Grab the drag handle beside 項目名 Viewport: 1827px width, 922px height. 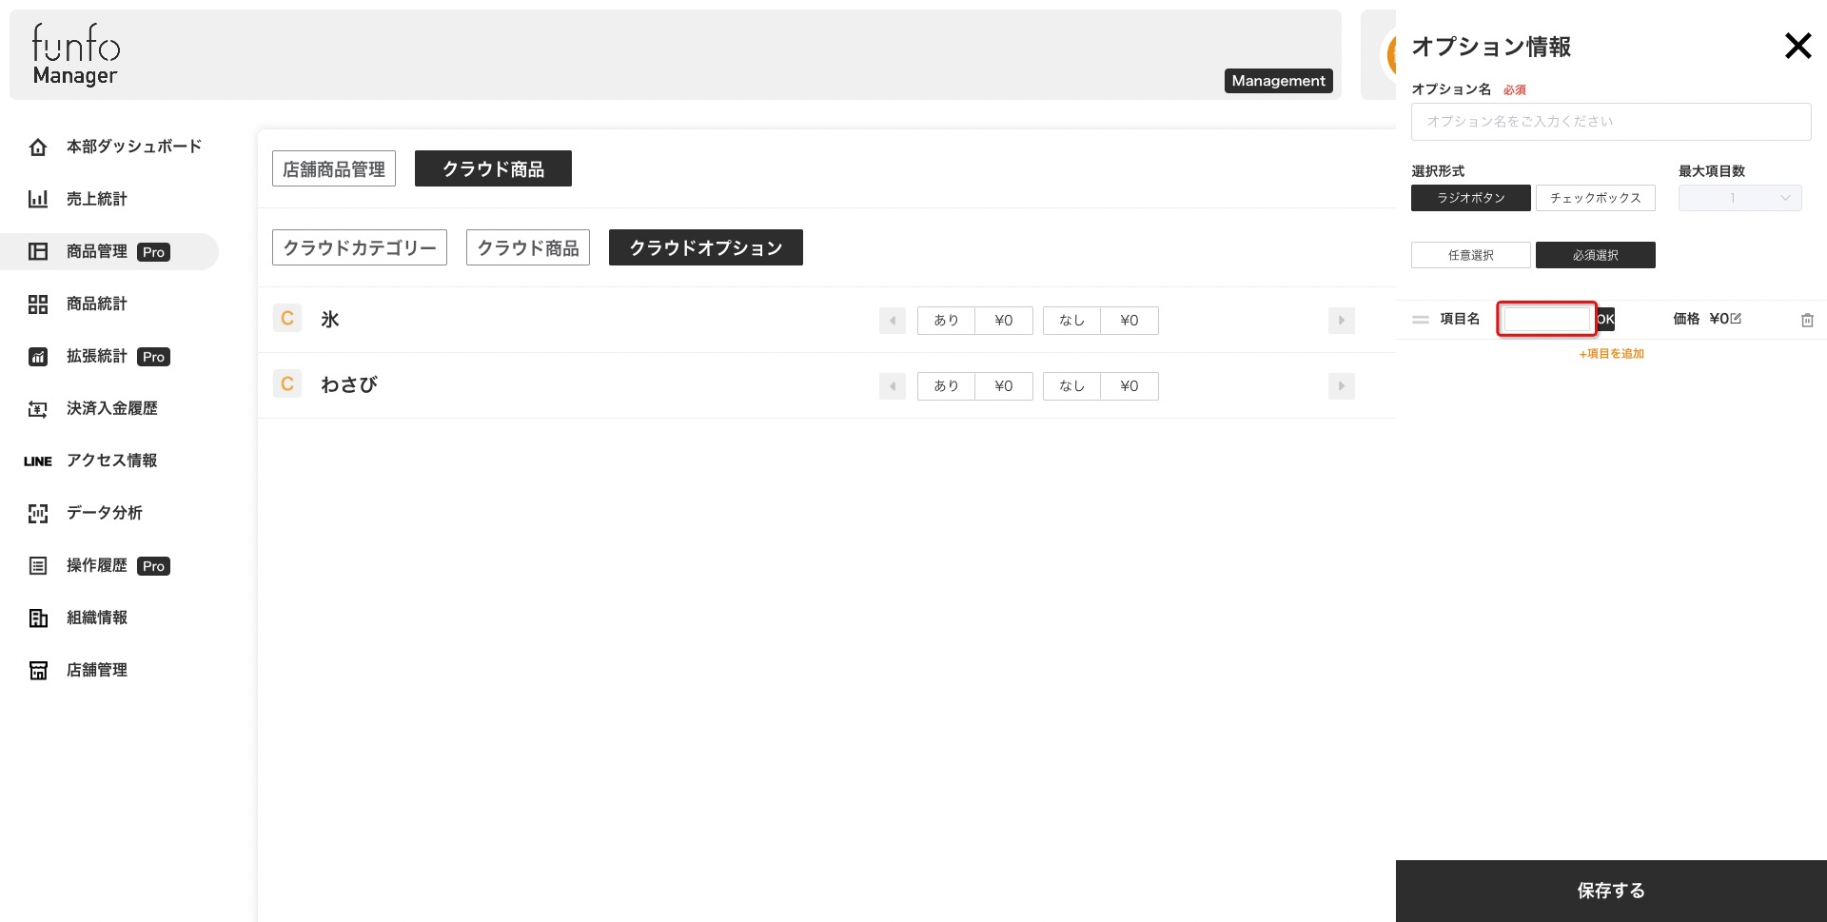(x=1421, y=320)
